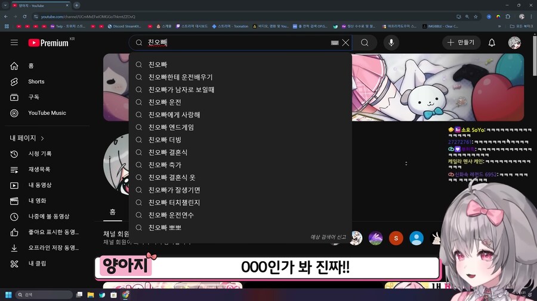Click the address bar URL
Screen dimensions: 537x301
[88, 17]
